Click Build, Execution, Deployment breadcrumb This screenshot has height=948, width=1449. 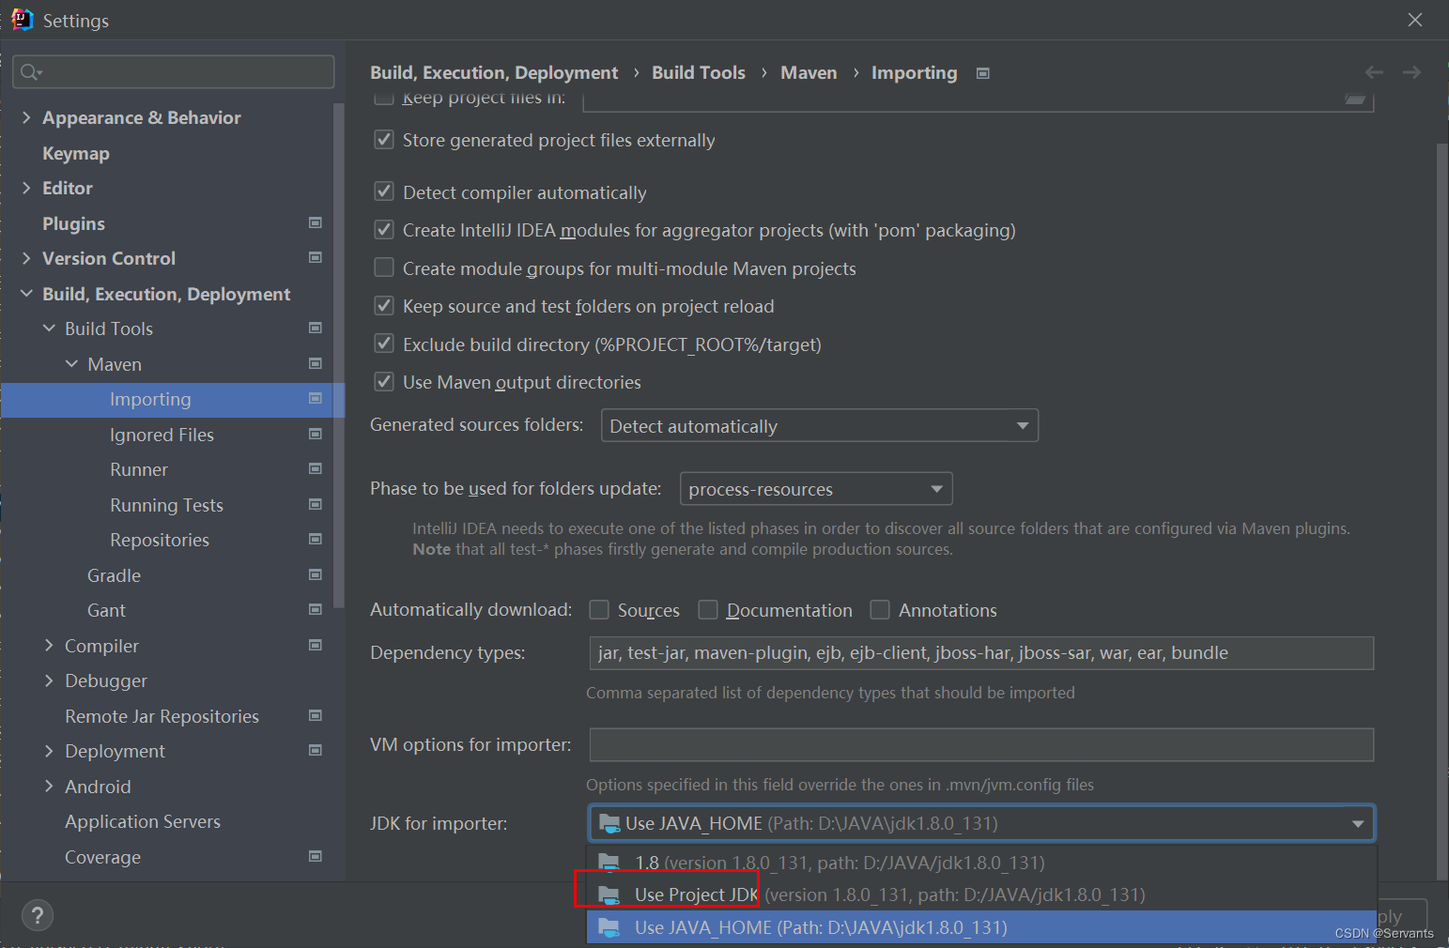[x=494, y=73]
